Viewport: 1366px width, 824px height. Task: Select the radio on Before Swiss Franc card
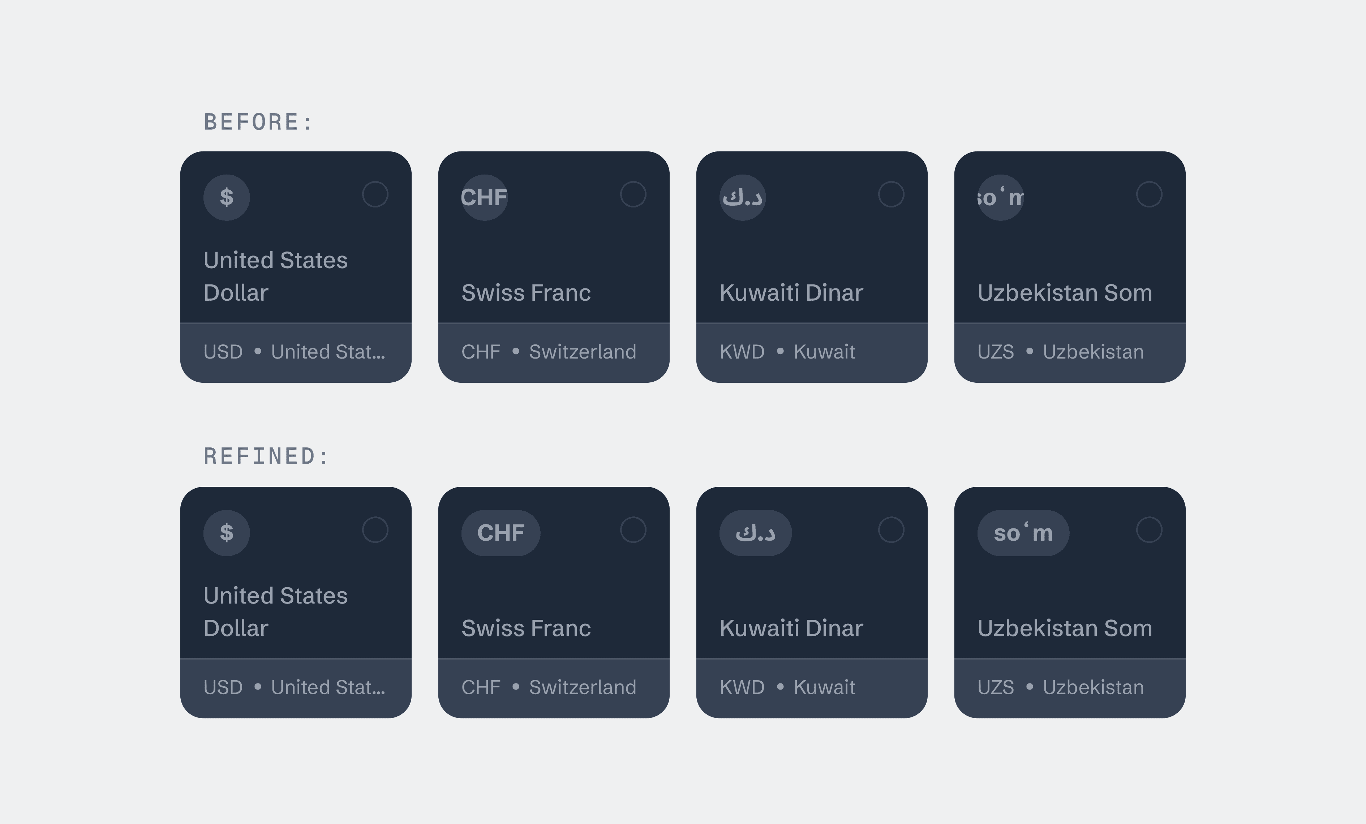coord(633,195)
